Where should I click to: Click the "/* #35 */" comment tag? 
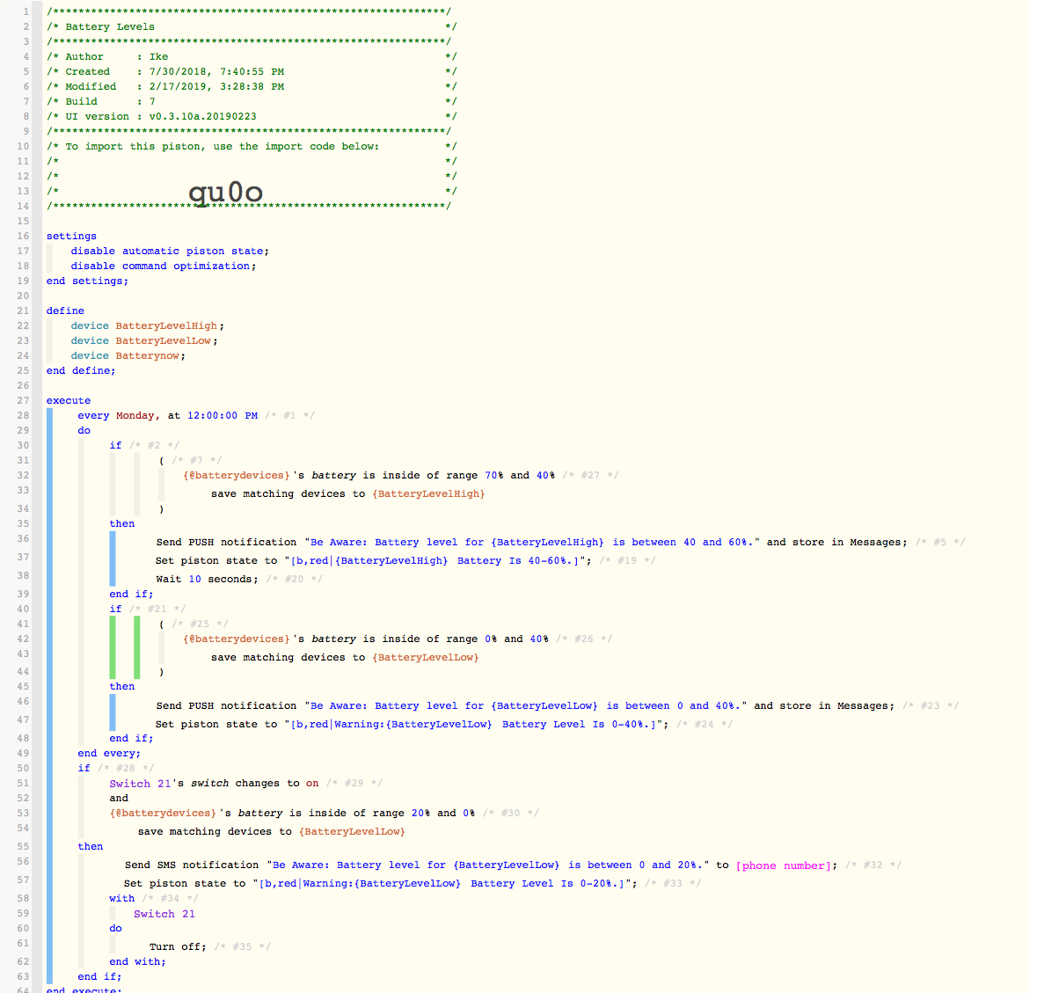pos(242,946)
